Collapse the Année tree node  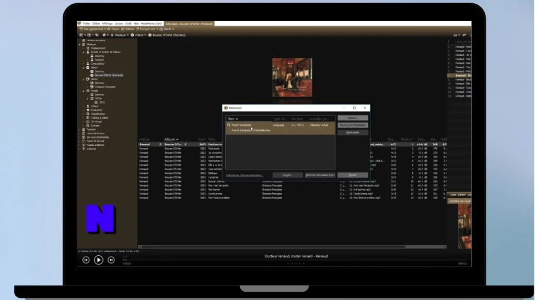tap(83, 91)
